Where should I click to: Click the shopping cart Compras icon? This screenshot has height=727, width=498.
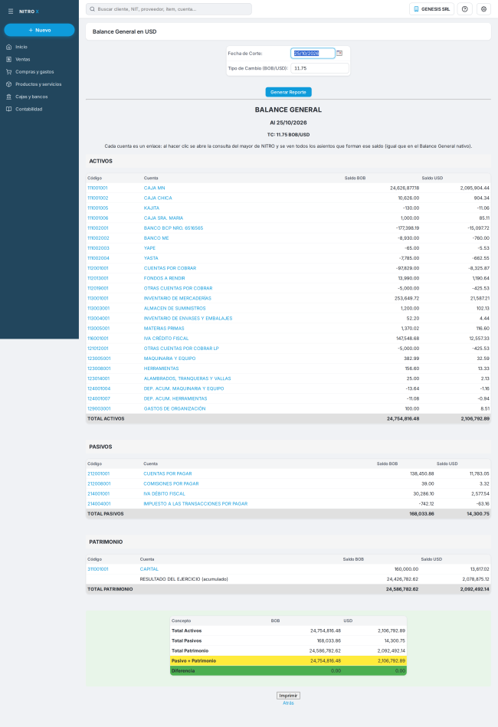coord(8,72)
